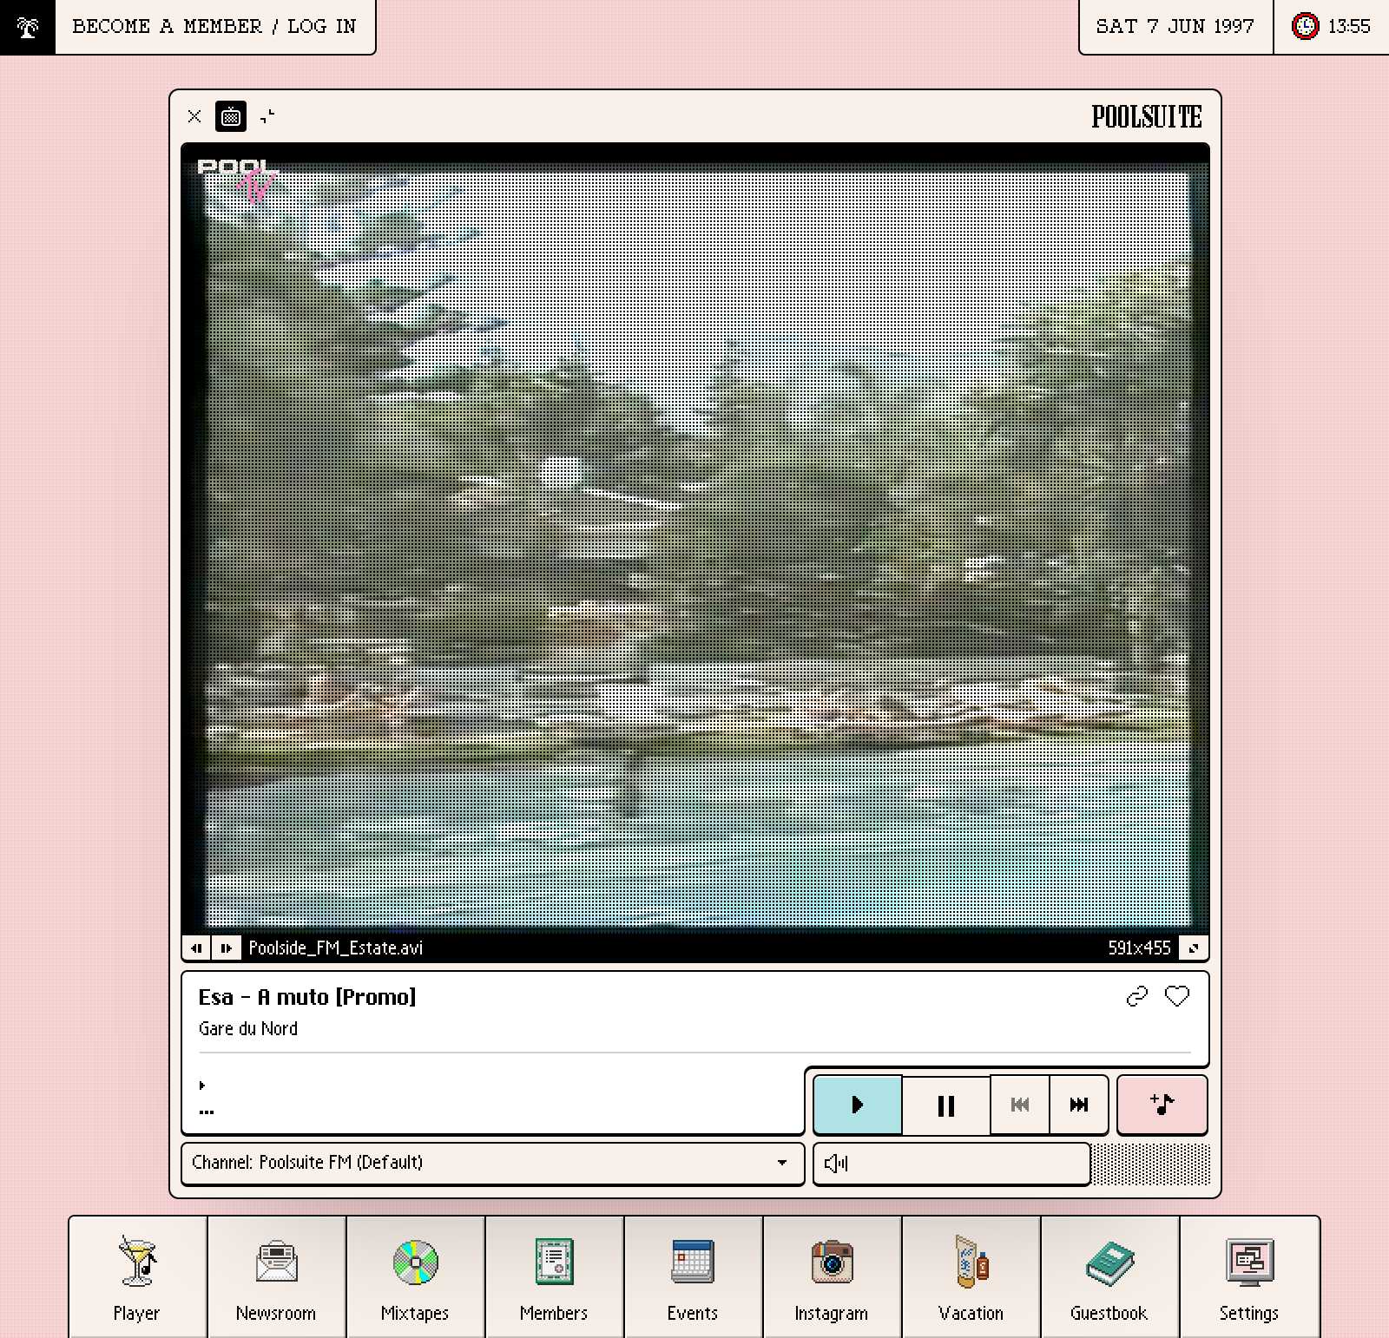The height and width of the screenshot is (1338, 1389).
Task: Copy link to current track
Action: (1136, 996)
